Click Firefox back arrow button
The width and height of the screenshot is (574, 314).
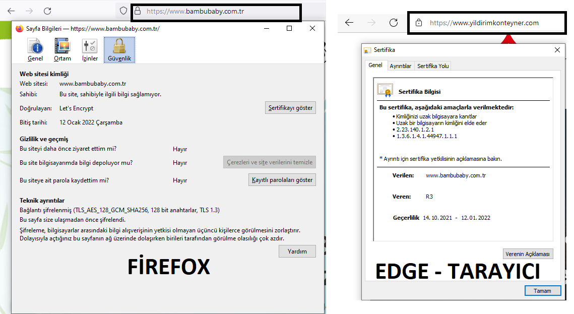[11, 11]
